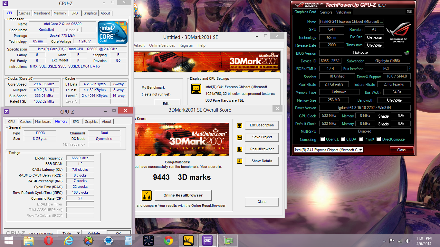This screenshot has height=247, width=440.
Task: Open Graphics tab in the Memory CPU-Z window
Action: pos(91,122)
